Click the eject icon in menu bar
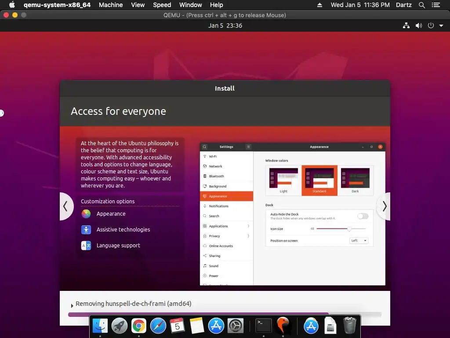The image size is (450, 338). point(319,5)
